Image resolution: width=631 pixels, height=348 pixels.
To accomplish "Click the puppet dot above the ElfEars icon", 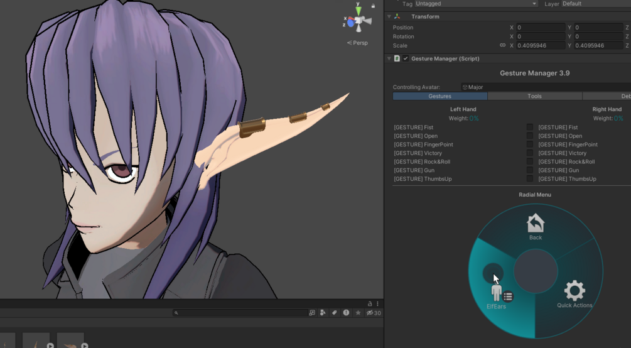I will point(493,273).
